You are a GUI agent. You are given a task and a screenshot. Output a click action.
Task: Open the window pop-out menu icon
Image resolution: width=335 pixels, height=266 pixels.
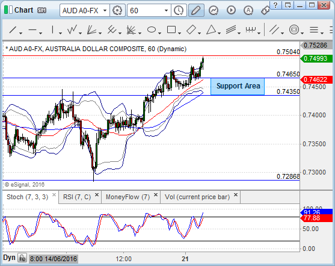(x=287, y=5)
